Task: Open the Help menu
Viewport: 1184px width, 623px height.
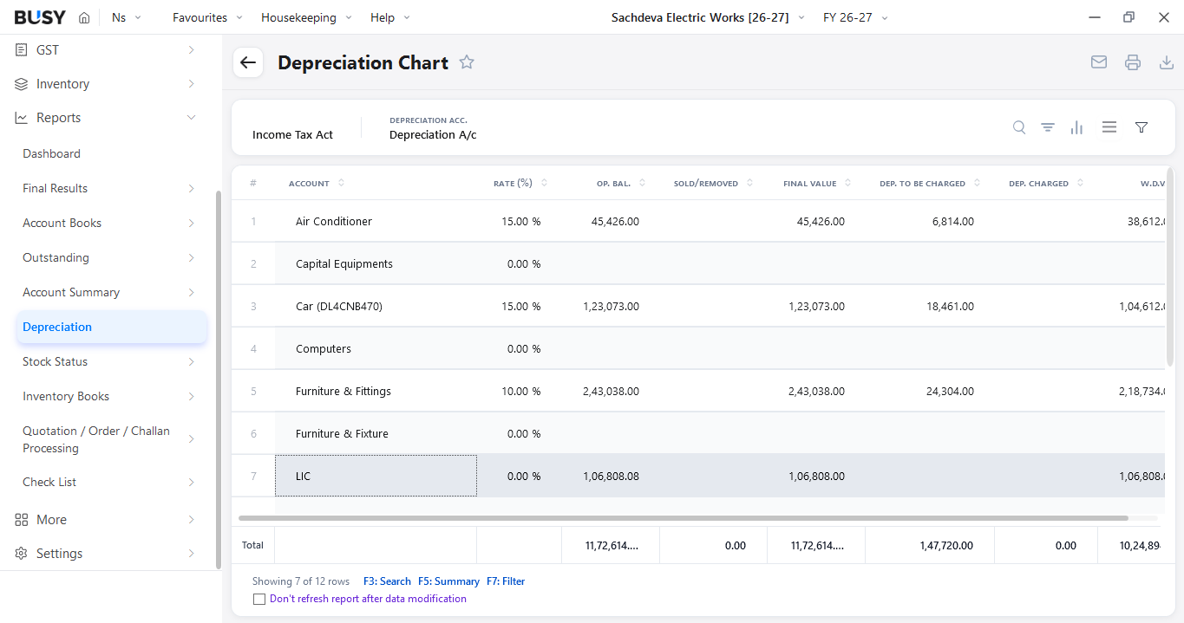Action: pyautogui.click(x=390, y=17)
